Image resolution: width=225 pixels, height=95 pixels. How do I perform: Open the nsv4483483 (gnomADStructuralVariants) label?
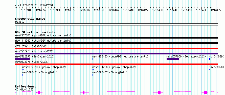(x=120, y=56)
